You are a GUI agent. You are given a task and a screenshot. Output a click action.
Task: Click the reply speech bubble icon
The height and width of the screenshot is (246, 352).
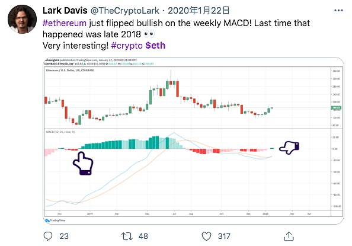coord(48,236)
